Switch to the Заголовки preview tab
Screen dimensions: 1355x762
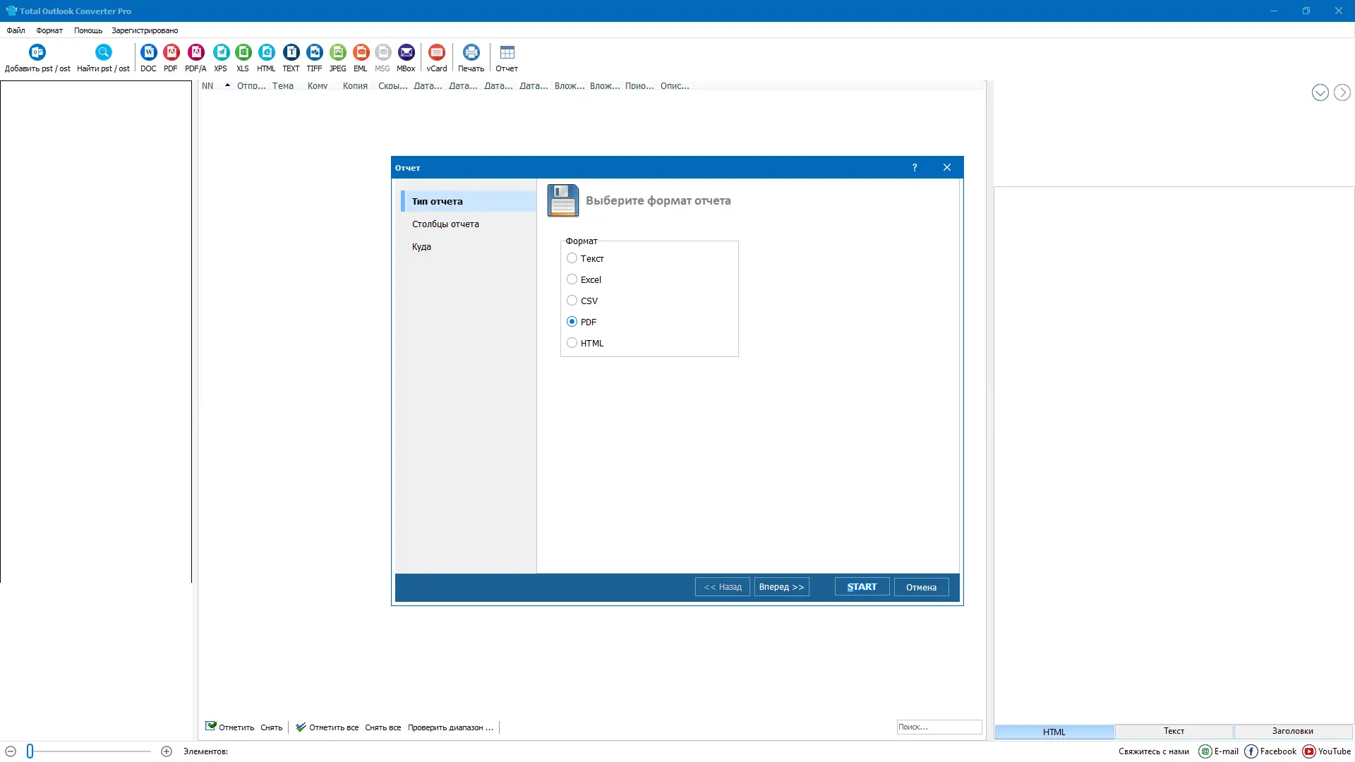coord(1292,731)
